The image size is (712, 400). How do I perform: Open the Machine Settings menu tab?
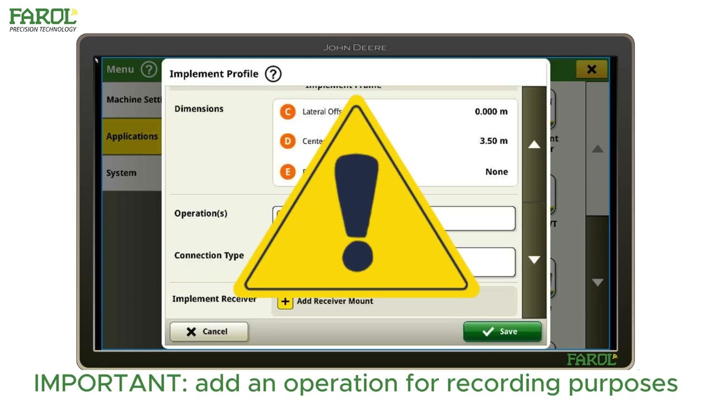132,99
